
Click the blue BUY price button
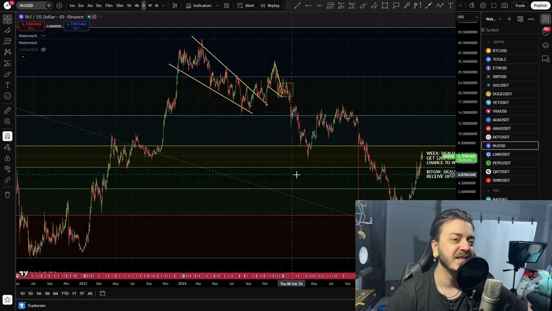[x=76, y=26]
